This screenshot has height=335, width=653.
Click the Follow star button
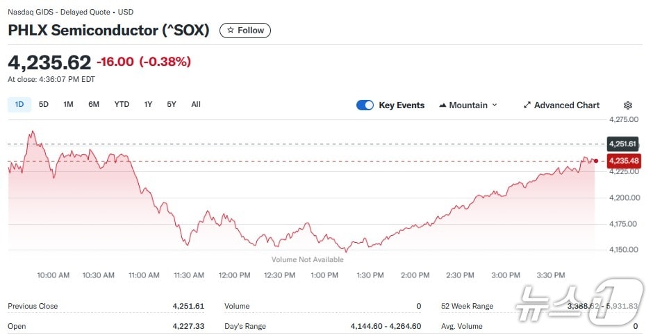[245, 31]
